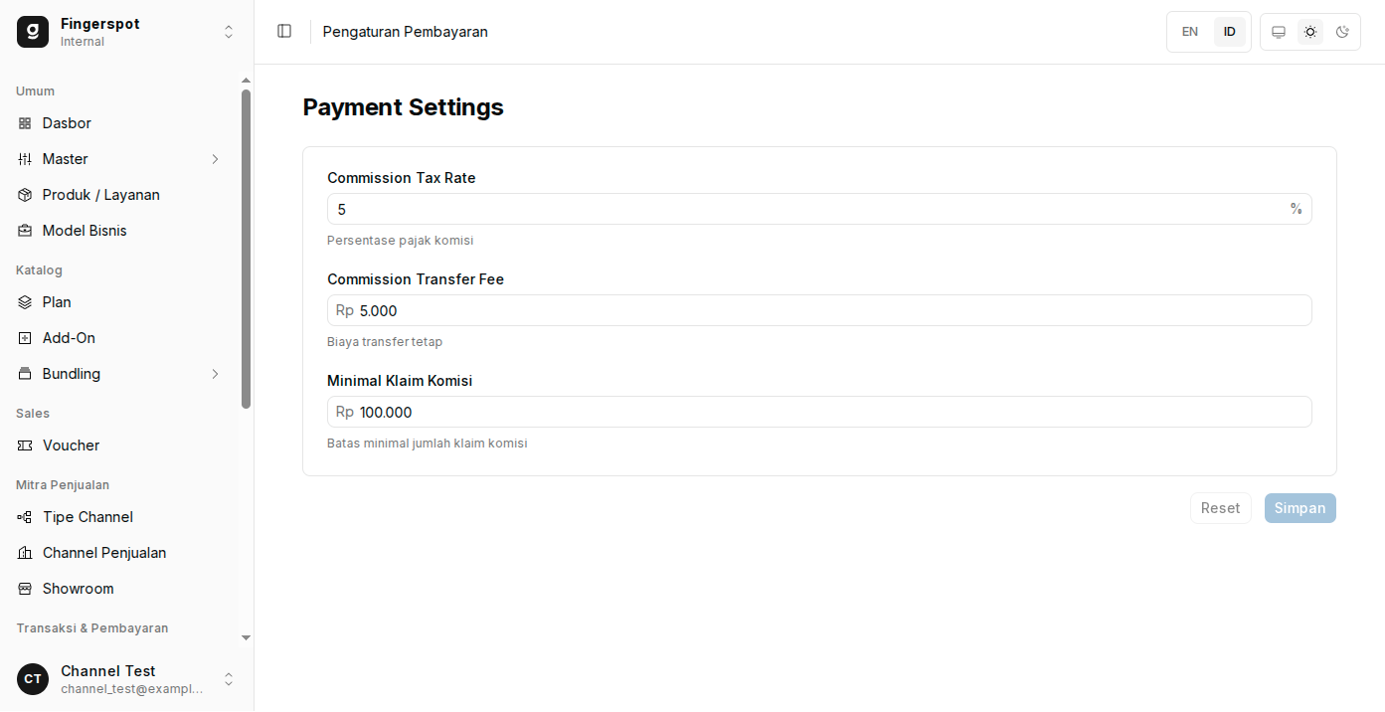Switch language to ID
Screen dimensions: 1385x712
click(1230, 32)
